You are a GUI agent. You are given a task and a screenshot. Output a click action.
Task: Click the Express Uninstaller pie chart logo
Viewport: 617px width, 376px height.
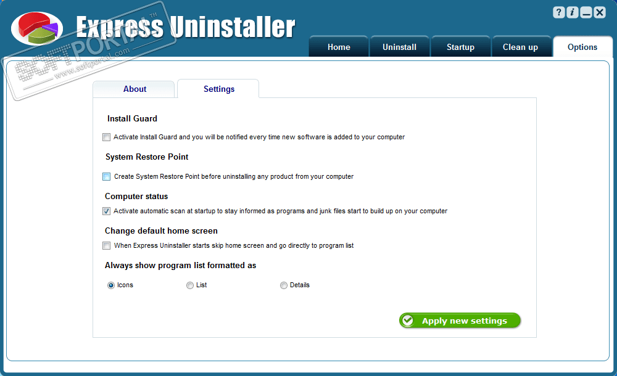tap(37, 28)
